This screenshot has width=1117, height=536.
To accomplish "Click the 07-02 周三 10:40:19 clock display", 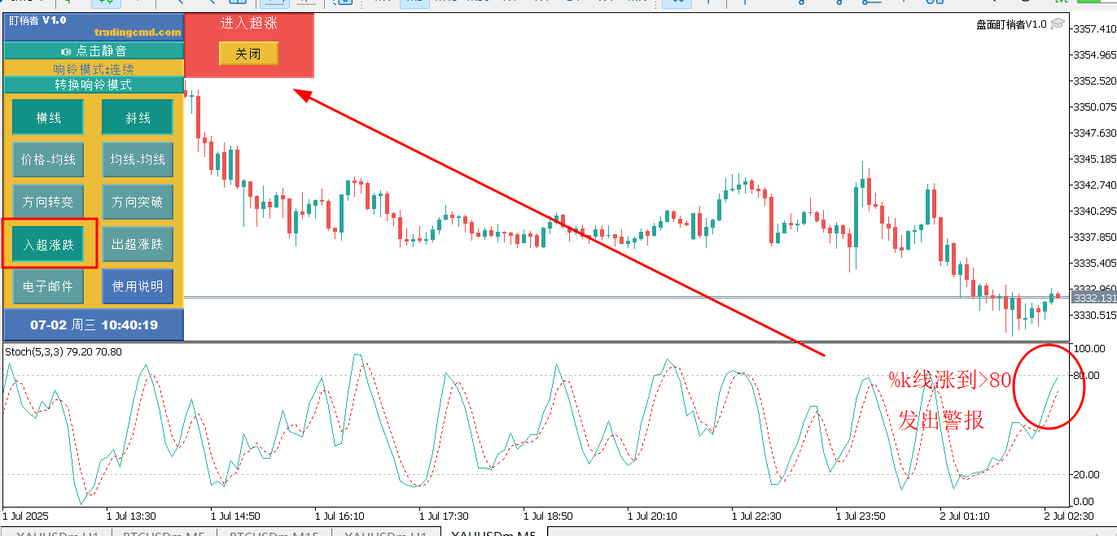I will [94, 325].
